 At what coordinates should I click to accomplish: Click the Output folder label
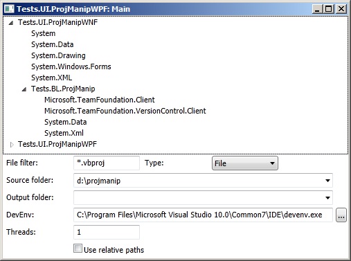point(30,197)
